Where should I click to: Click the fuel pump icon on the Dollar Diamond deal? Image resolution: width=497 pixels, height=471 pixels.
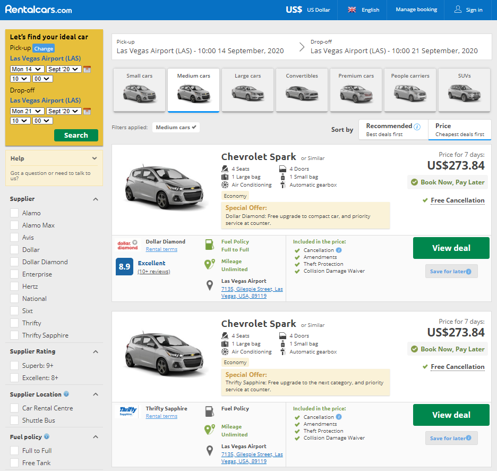(210, 246)
